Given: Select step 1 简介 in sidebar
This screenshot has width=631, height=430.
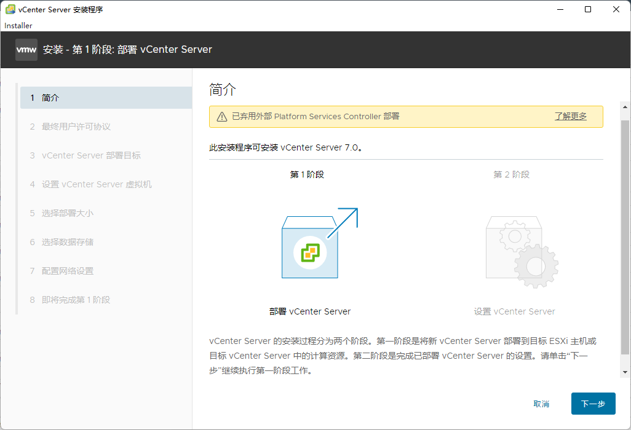Looking at the screenshot, I should coord(106,98).
